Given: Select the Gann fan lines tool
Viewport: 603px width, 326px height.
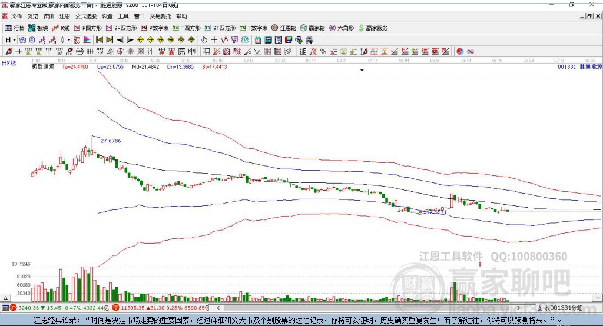Looking at the screenshot, I should (217, 51).
